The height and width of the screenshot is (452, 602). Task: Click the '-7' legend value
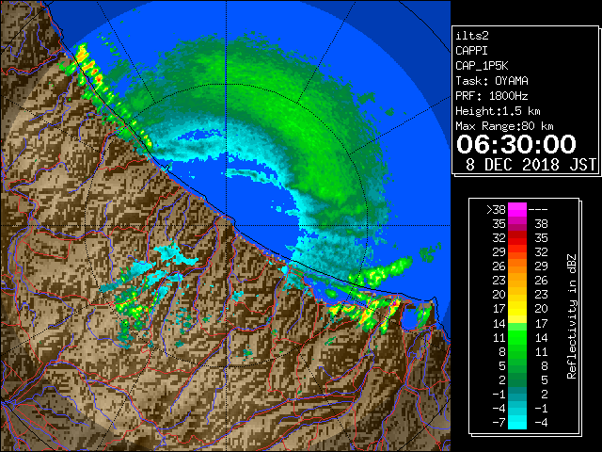tap(499, 423)
